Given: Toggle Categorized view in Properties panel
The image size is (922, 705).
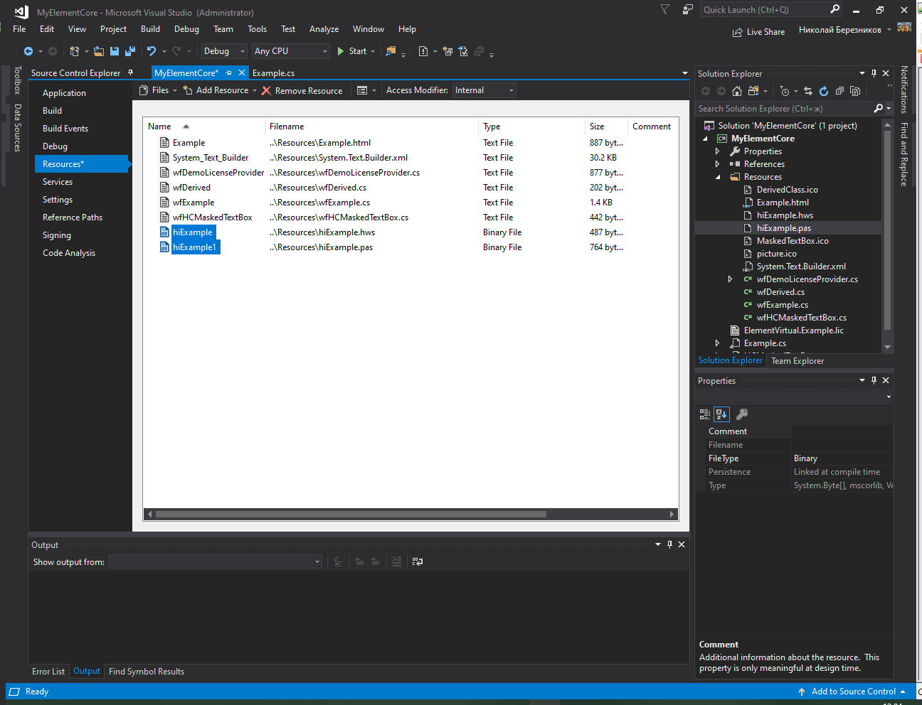Looking at the screenshot, I should click(705, 414).
